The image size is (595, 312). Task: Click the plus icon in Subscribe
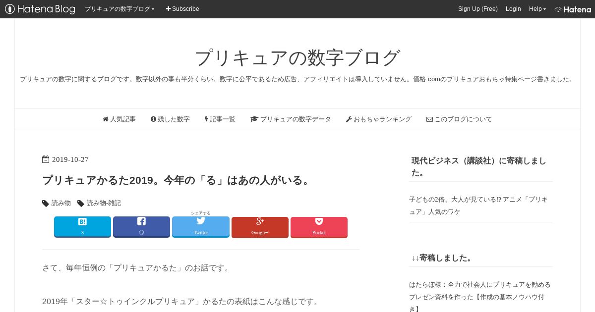pyautogui.click(x=168, y=9)
